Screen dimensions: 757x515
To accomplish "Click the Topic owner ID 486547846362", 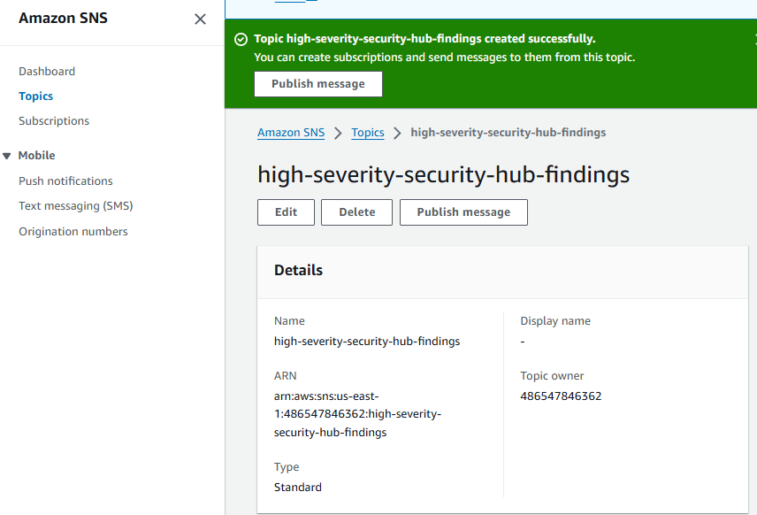I will [561, 396].
